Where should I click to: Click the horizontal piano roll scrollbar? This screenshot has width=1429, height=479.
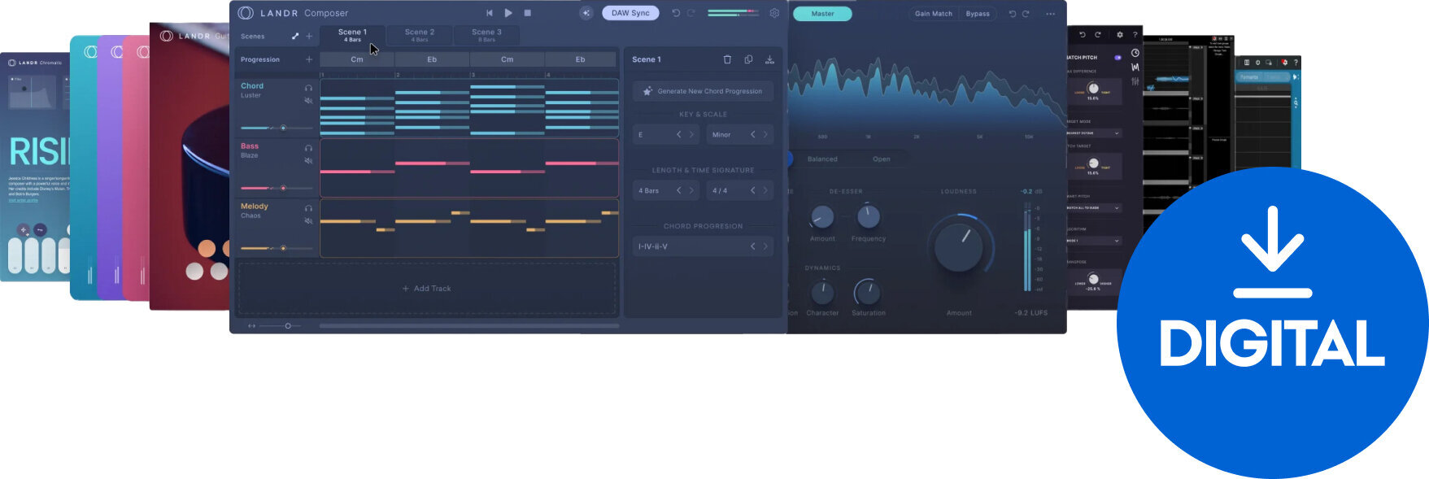(469, 326)
